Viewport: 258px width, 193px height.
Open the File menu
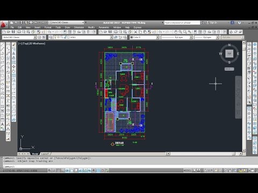click(x=12, y=27)
